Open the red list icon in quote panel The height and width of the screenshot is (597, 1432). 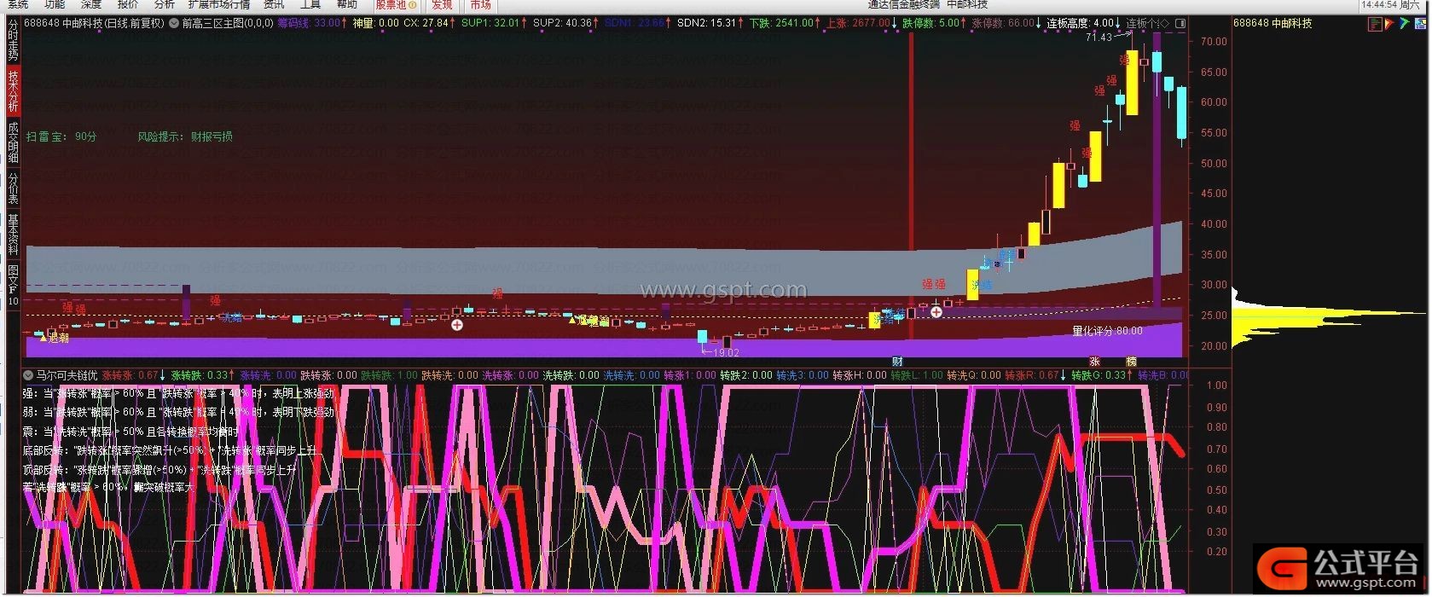tap(1375, 24)
